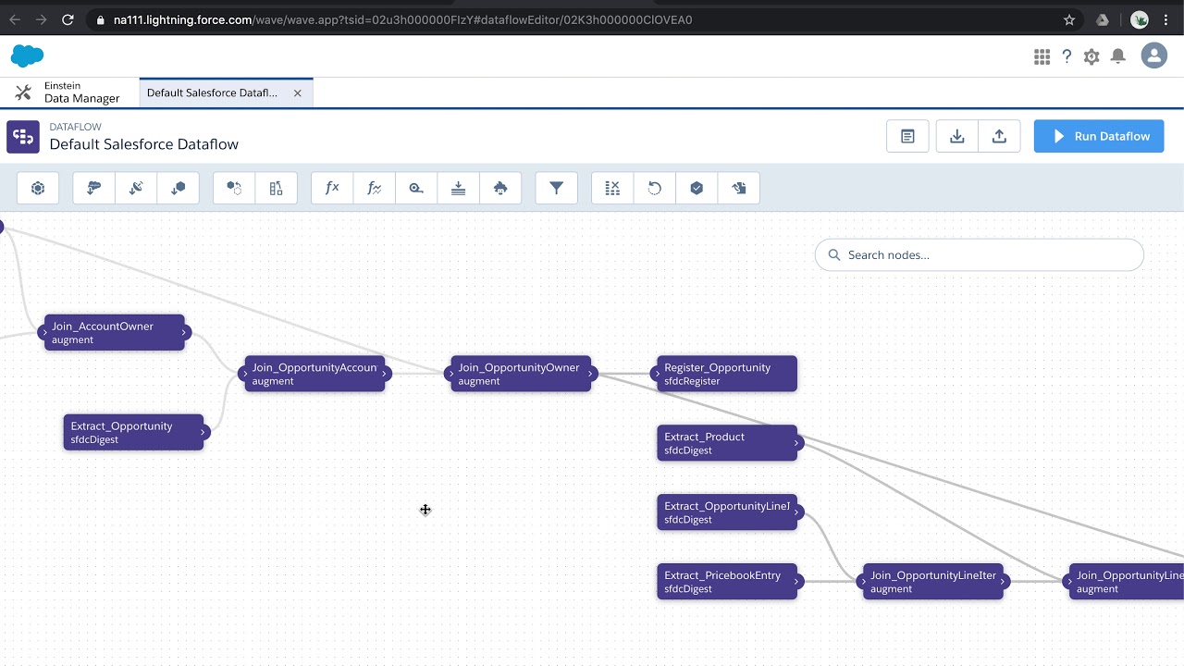Add a prediction node from toolbar
Image resolution: width=1184 pixels, height=666 pixels.
pyautogui.click(x=500, y=188)
